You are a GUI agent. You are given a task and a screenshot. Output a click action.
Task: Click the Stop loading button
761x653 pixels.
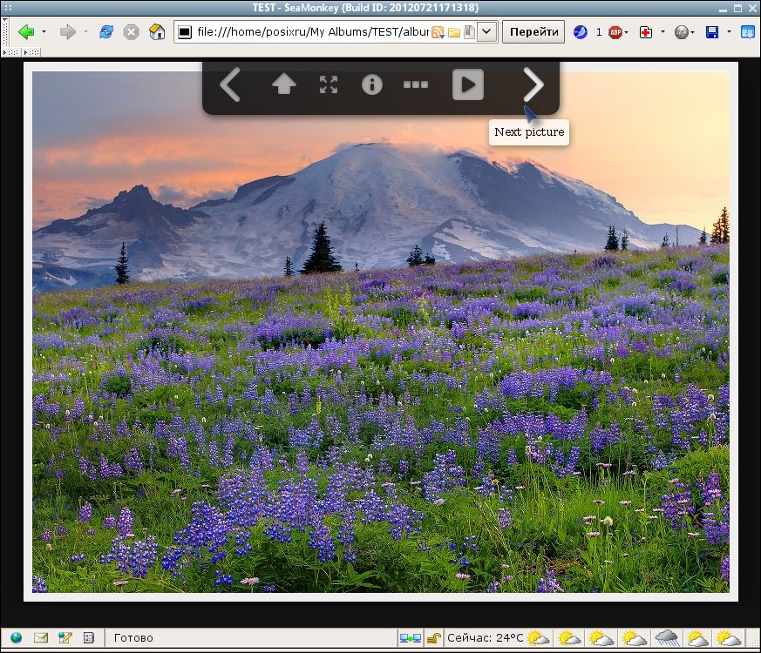pyautogui.click(x=131, y=32)
